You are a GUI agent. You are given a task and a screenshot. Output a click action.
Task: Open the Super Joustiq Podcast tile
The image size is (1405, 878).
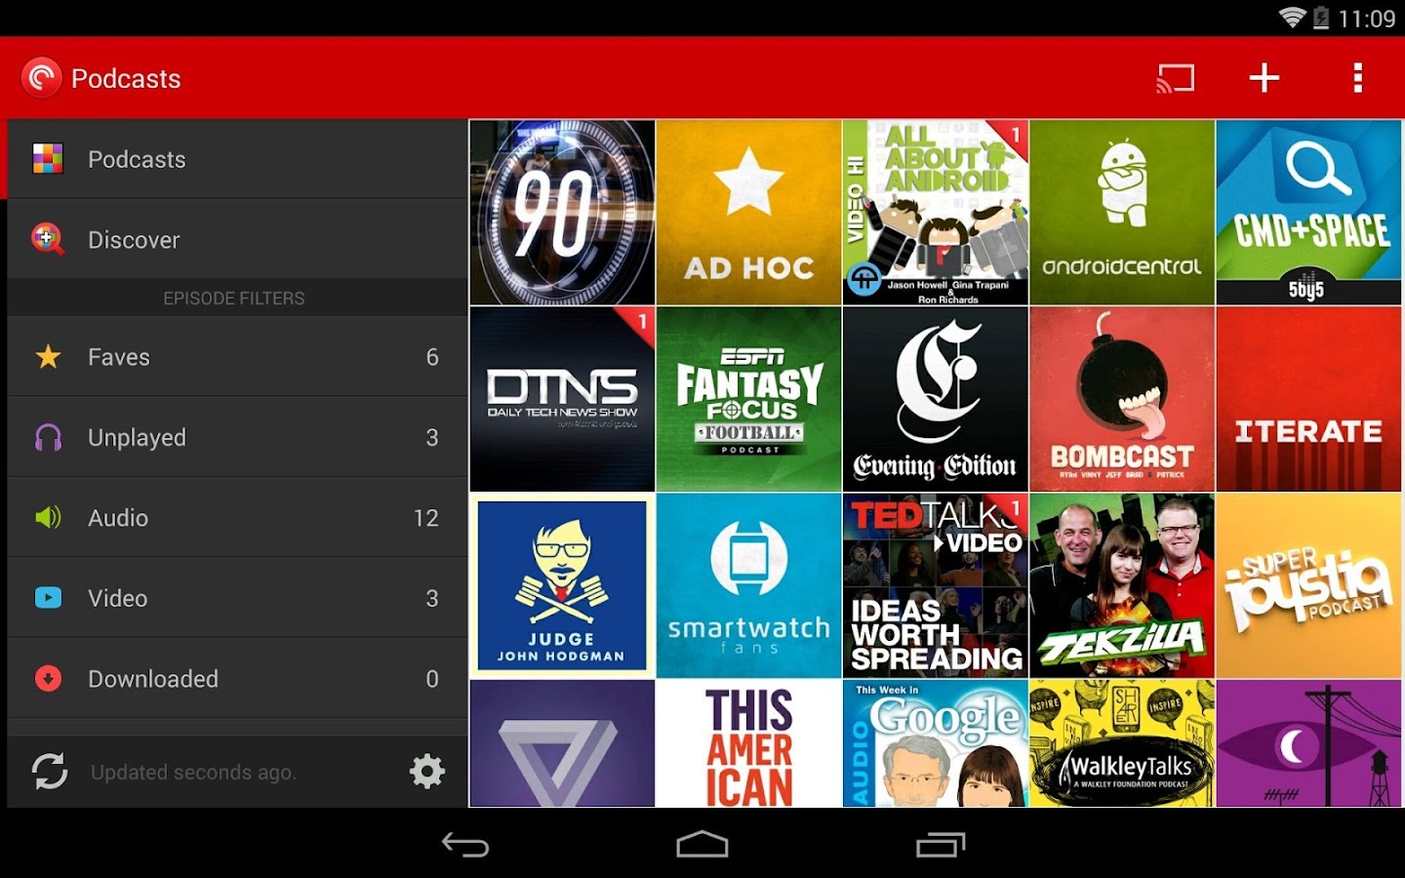pyautogui.click(x=1309, y=585)
